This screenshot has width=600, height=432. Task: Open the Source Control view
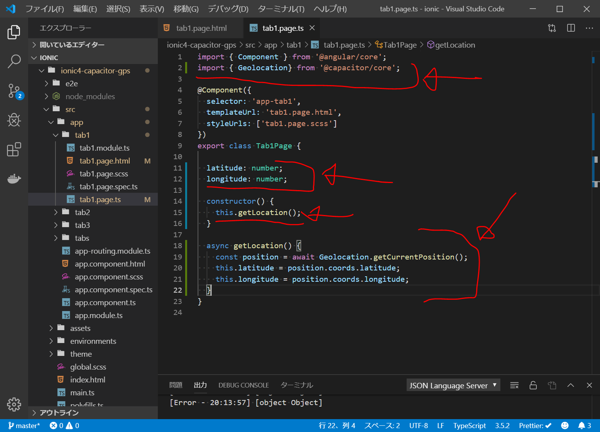[x=14, y=91]
